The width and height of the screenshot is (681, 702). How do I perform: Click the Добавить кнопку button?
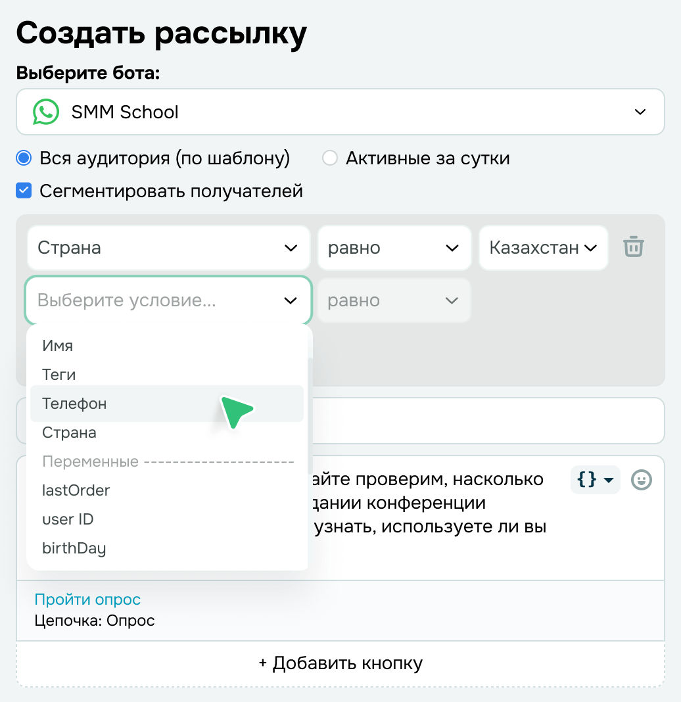(340, 663)
